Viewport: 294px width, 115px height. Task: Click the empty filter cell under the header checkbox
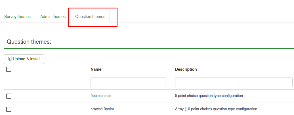pos(45,82)
